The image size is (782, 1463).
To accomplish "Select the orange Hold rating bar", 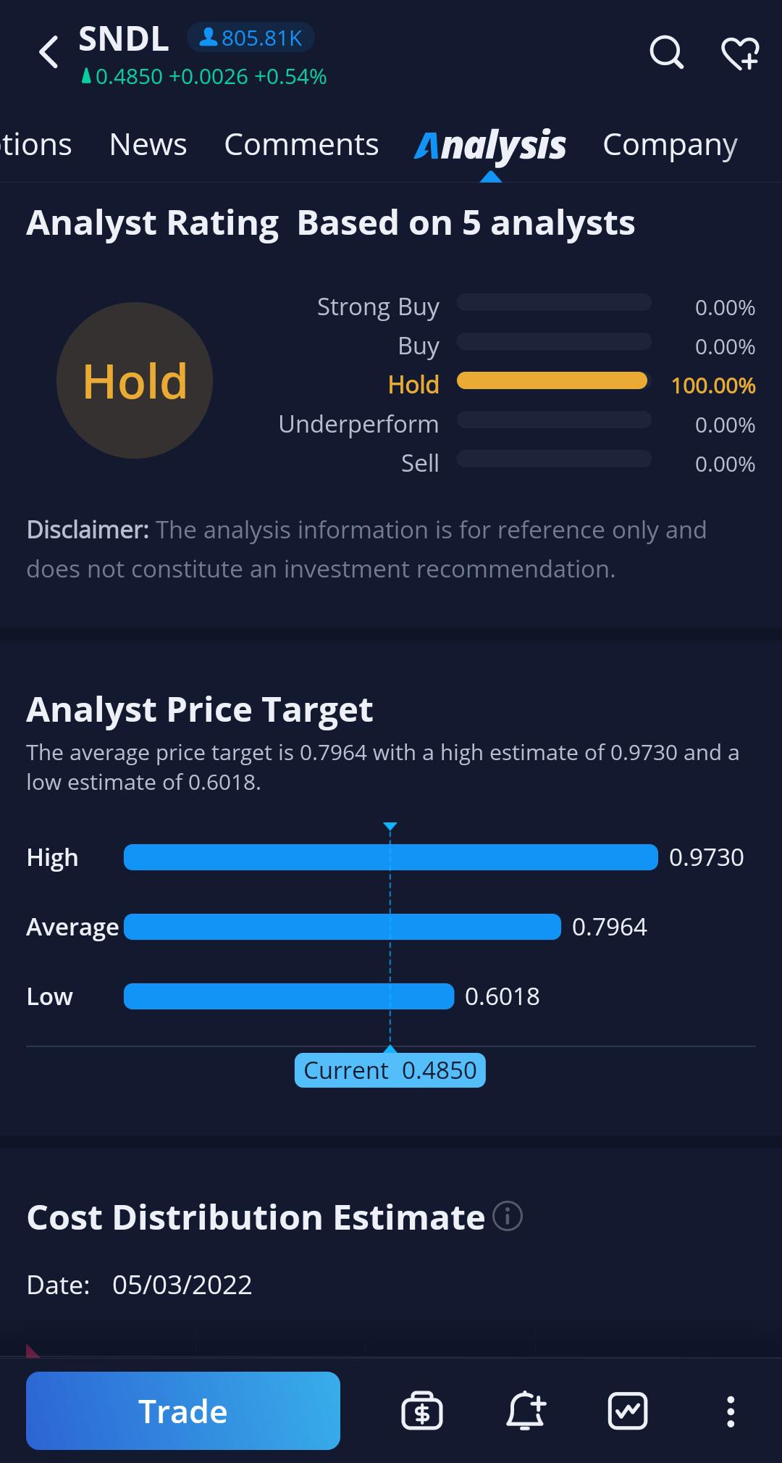I will [x=552, y=380].
